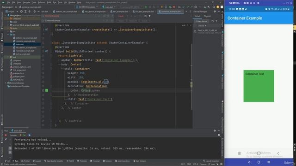Open the App Inspection tool window
Image resolution: width=296 pixels, height=166 pixels.
tap(122, 161)
